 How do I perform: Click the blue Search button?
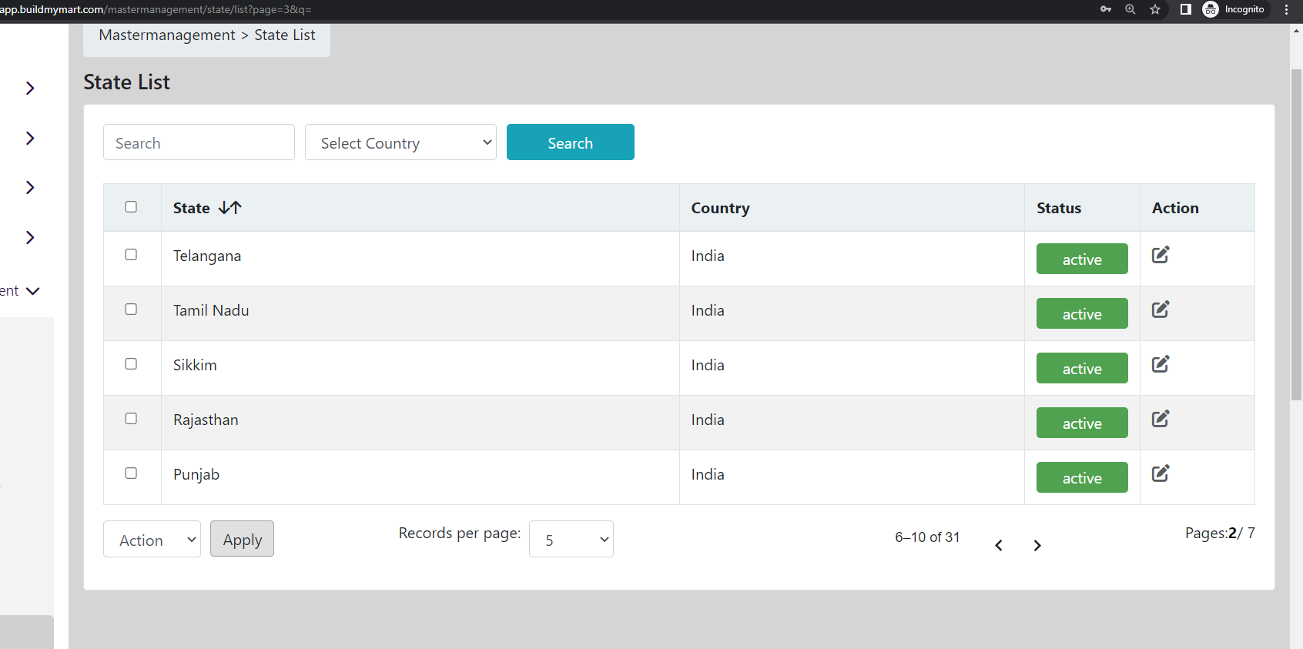(571, 142)
